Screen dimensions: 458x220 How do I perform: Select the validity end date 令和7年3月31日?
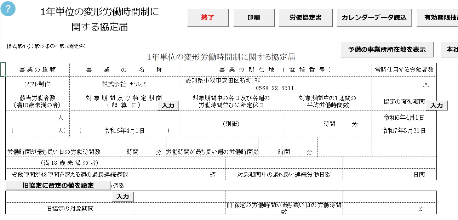click(x=404, y=130)
